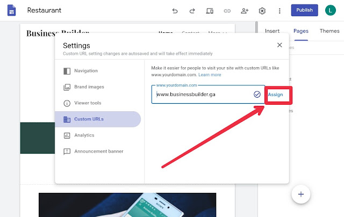Open the settings gear icon

(x=262, y=11)
